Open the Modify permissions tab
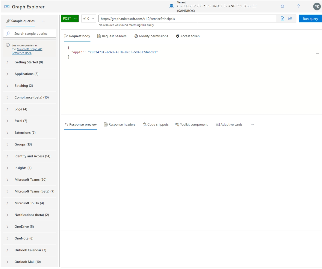Image resolution: width=322 pixels, height=269 pixels. (151, 36)
